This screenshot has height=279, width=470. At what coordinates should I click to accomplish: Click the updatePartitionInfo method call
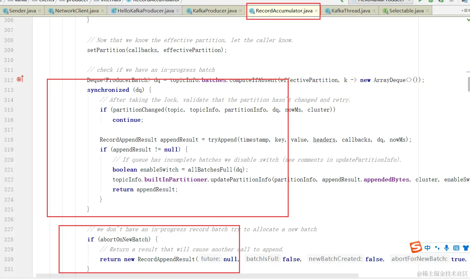(241, 180)
